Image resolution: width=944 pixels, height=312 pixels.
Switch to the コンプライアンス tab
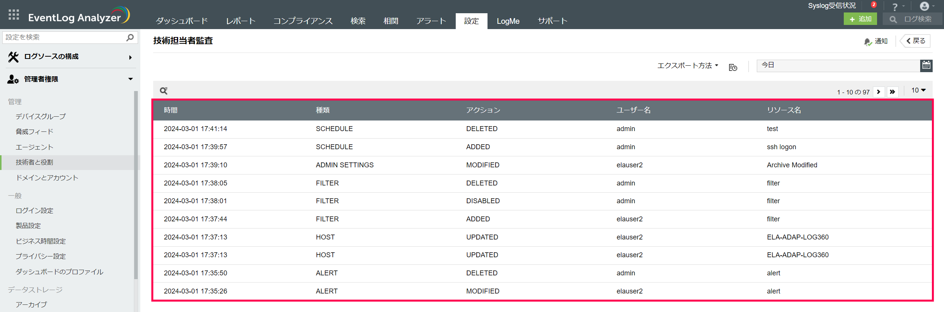pyautogui.click(x=303, y=21)
